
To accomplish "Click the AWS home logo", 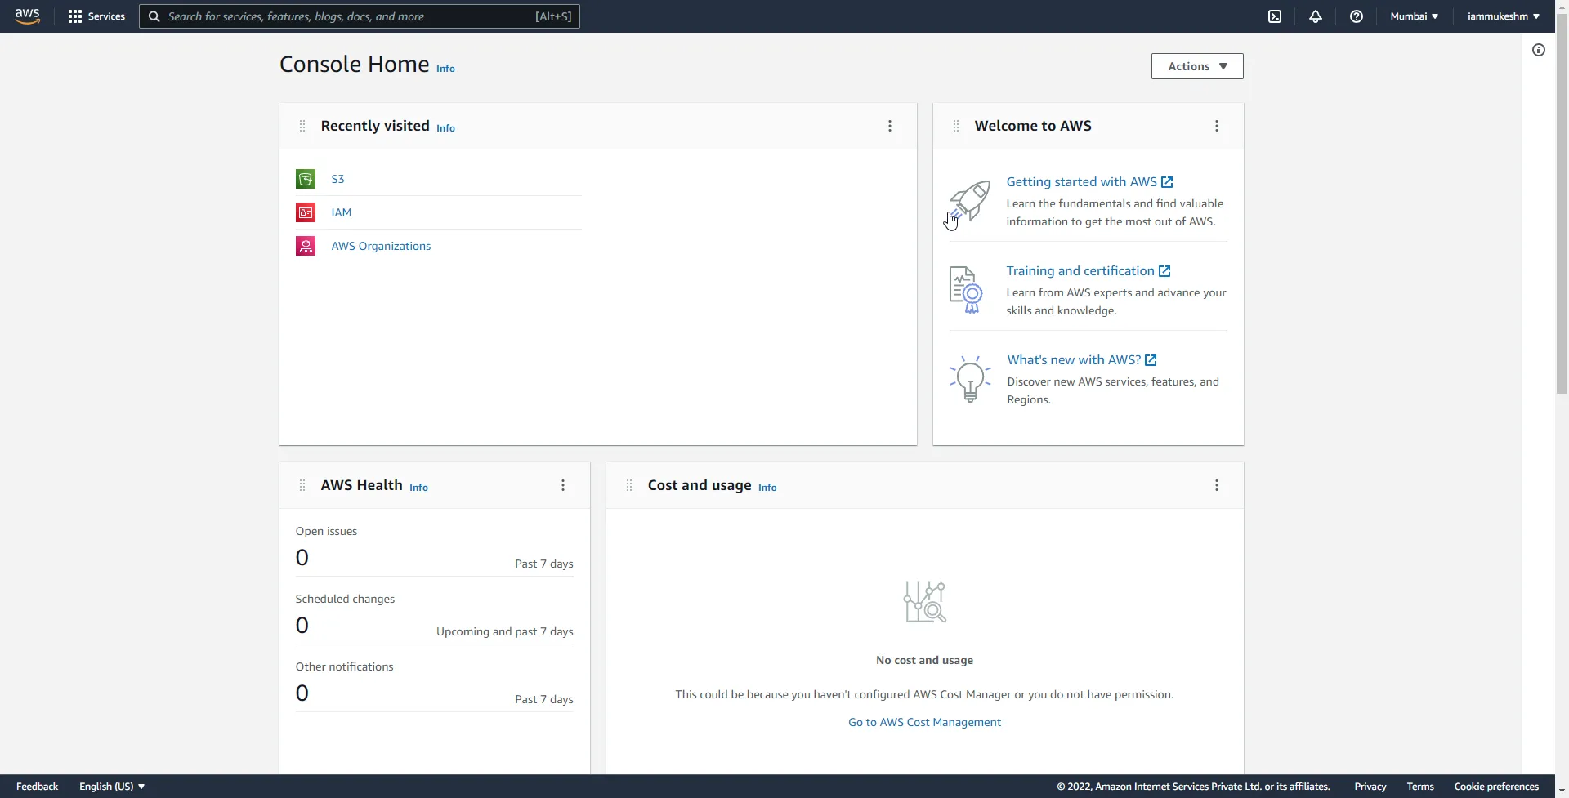I will click(x=26, y=16).
